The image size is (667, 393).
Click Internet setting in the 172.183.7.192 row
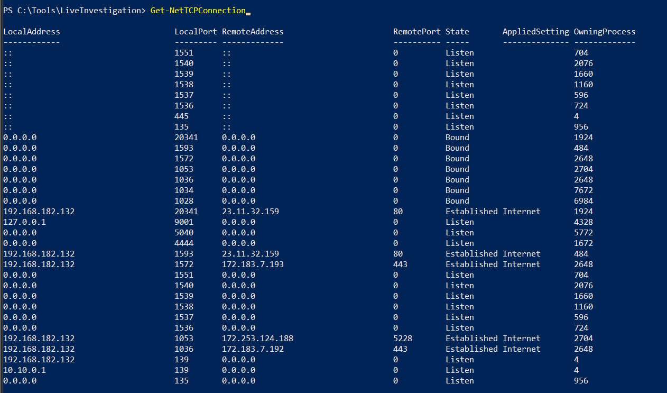[x=522, y=349]
